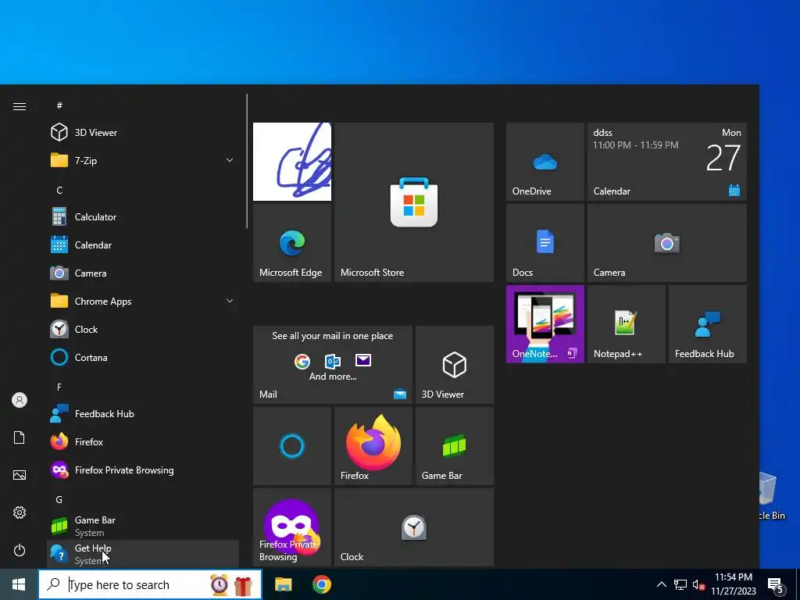This screenshot has height=600, width=800.
Task: Open 3D Viewer from the app list
Action: [143, 133]
